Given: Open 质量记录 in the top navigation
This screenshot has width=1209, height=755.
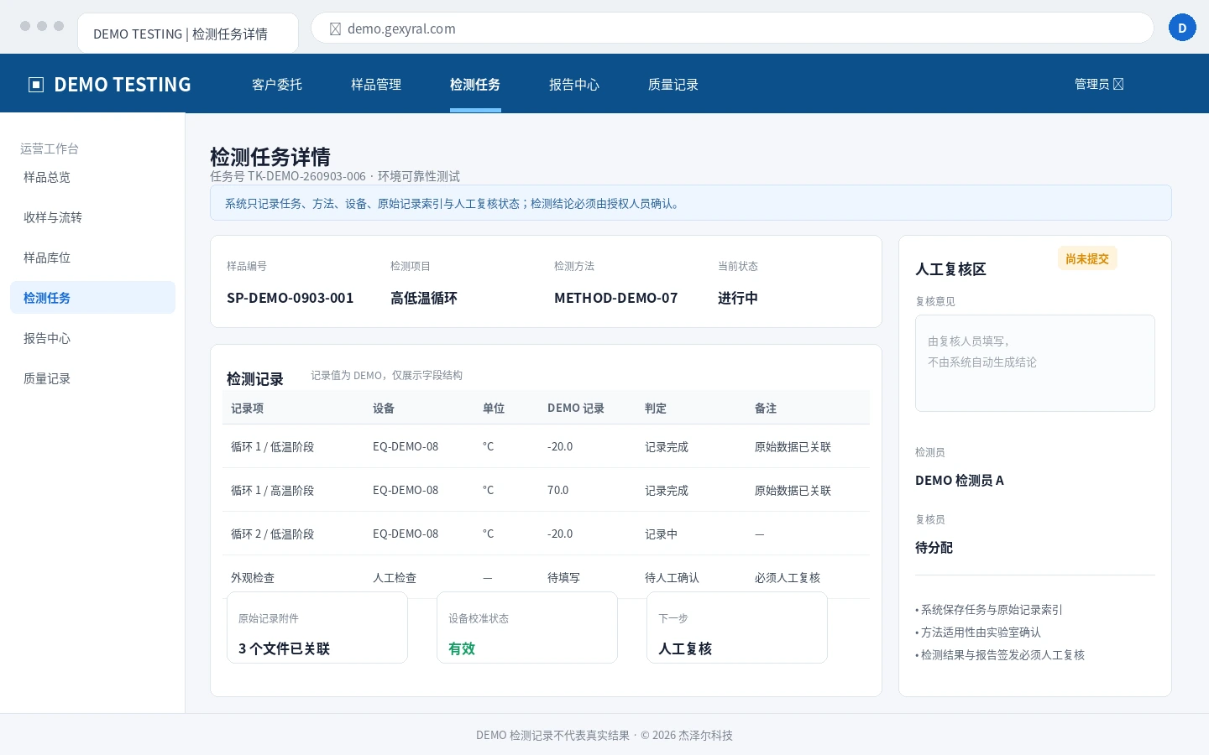Looking at the screenshot, I should (x=673, y=84).
